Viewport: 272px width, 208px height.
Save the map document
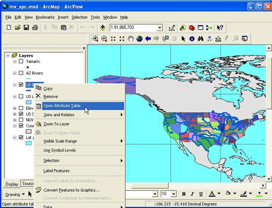pos(26,27)
